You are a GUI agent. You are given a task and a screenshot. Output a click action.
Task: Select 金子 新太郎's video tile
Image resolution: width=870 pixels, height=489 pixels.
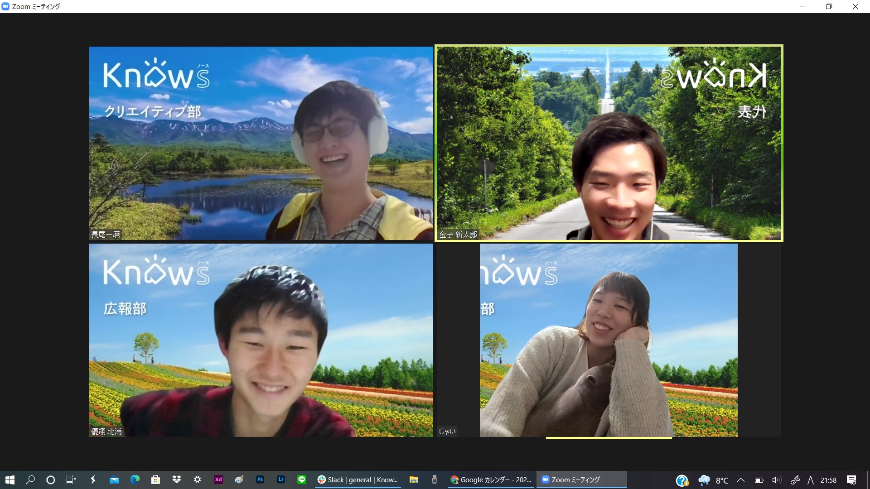(x=609, y=143)
